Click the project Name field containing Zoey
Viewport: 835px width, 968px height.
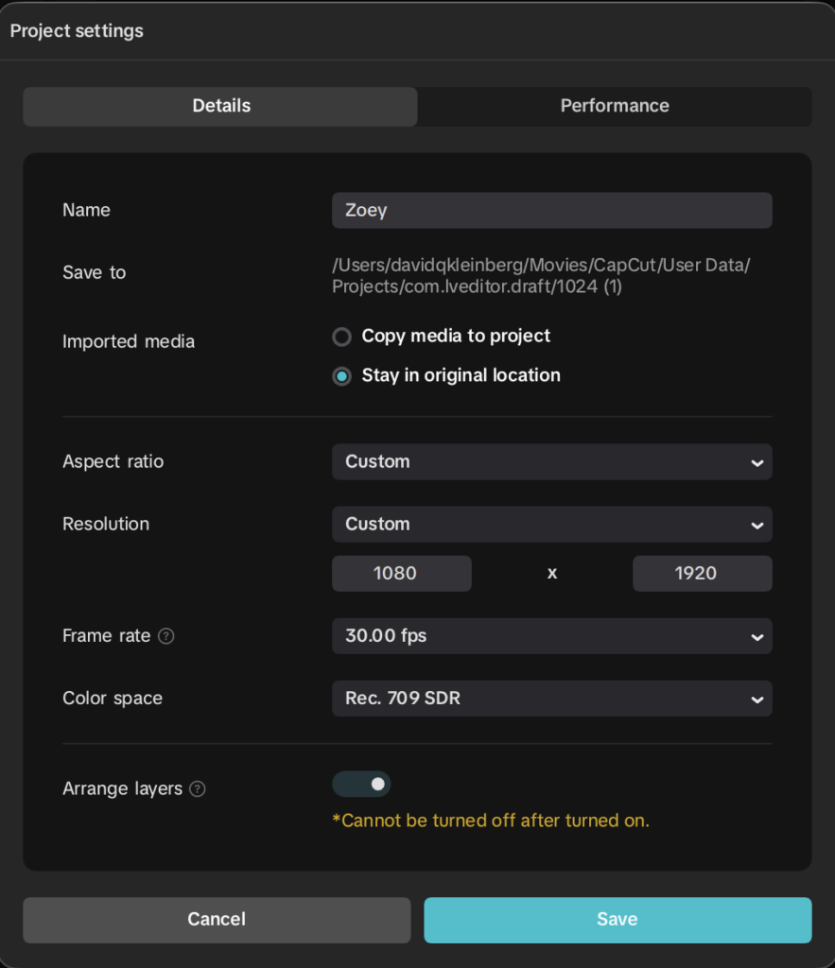[x=551, y=211]
